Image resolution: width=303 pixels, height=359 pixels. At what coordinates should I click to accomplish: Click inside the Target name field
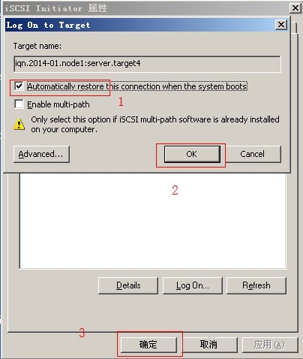(147, 64)
